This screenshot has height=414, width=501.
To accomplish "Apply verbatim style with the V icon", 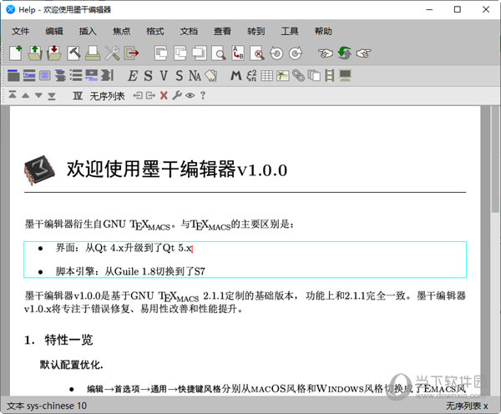I will point(164,76).
